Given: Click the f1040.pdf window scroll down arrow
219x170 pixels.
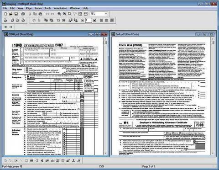Looking at the screenshot, I should (105, 153).
